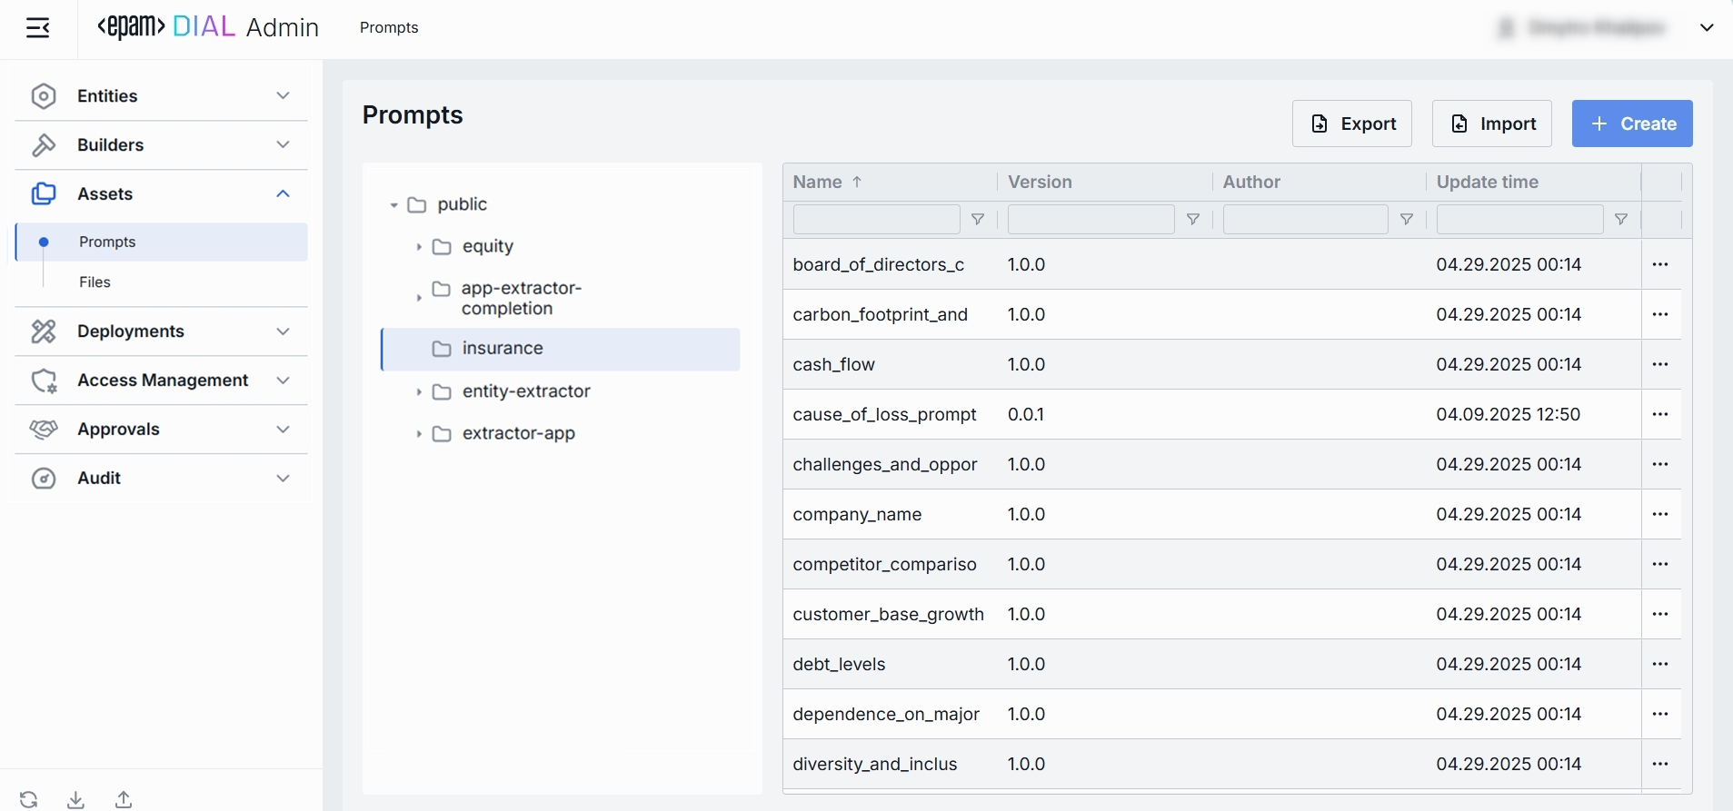Open actions menu for cause_of_loss_prompt row
The width and height of the screenshot is (1733, 811).
[x=1660, y=414]
